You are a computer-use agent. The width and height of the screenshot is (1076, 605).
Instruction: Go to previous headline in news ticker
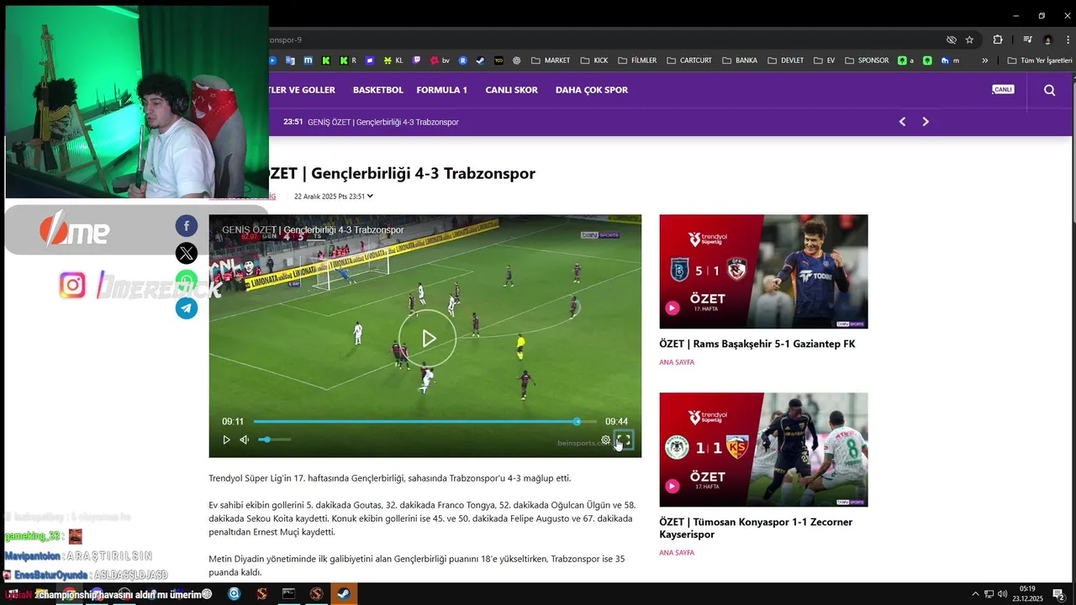pyautogui.click(x=902, y=122)
